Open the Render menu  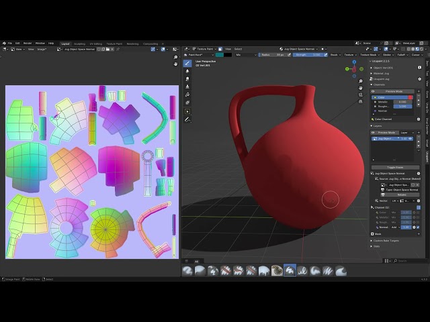28,43
